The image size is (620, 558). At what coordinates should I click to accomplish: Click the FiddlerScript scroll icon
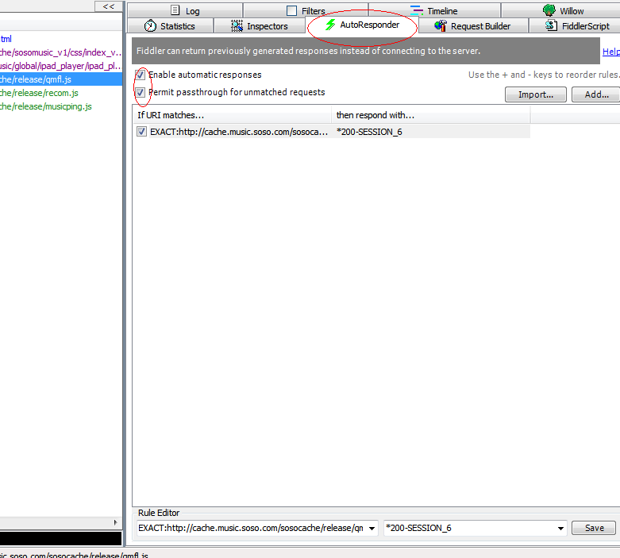pos(551,25)
